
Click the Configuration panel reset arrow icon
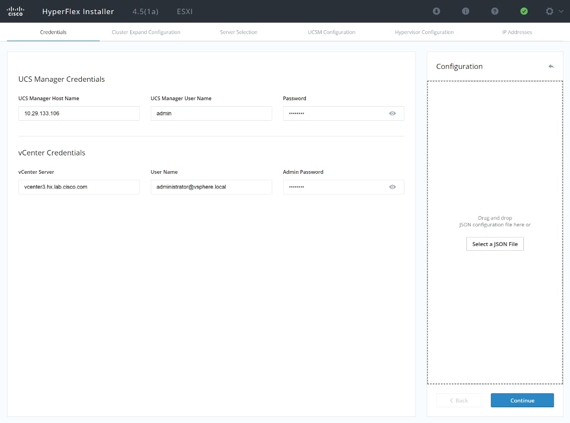[551, 67]
